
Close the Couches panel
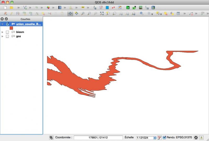pos(2,19)
